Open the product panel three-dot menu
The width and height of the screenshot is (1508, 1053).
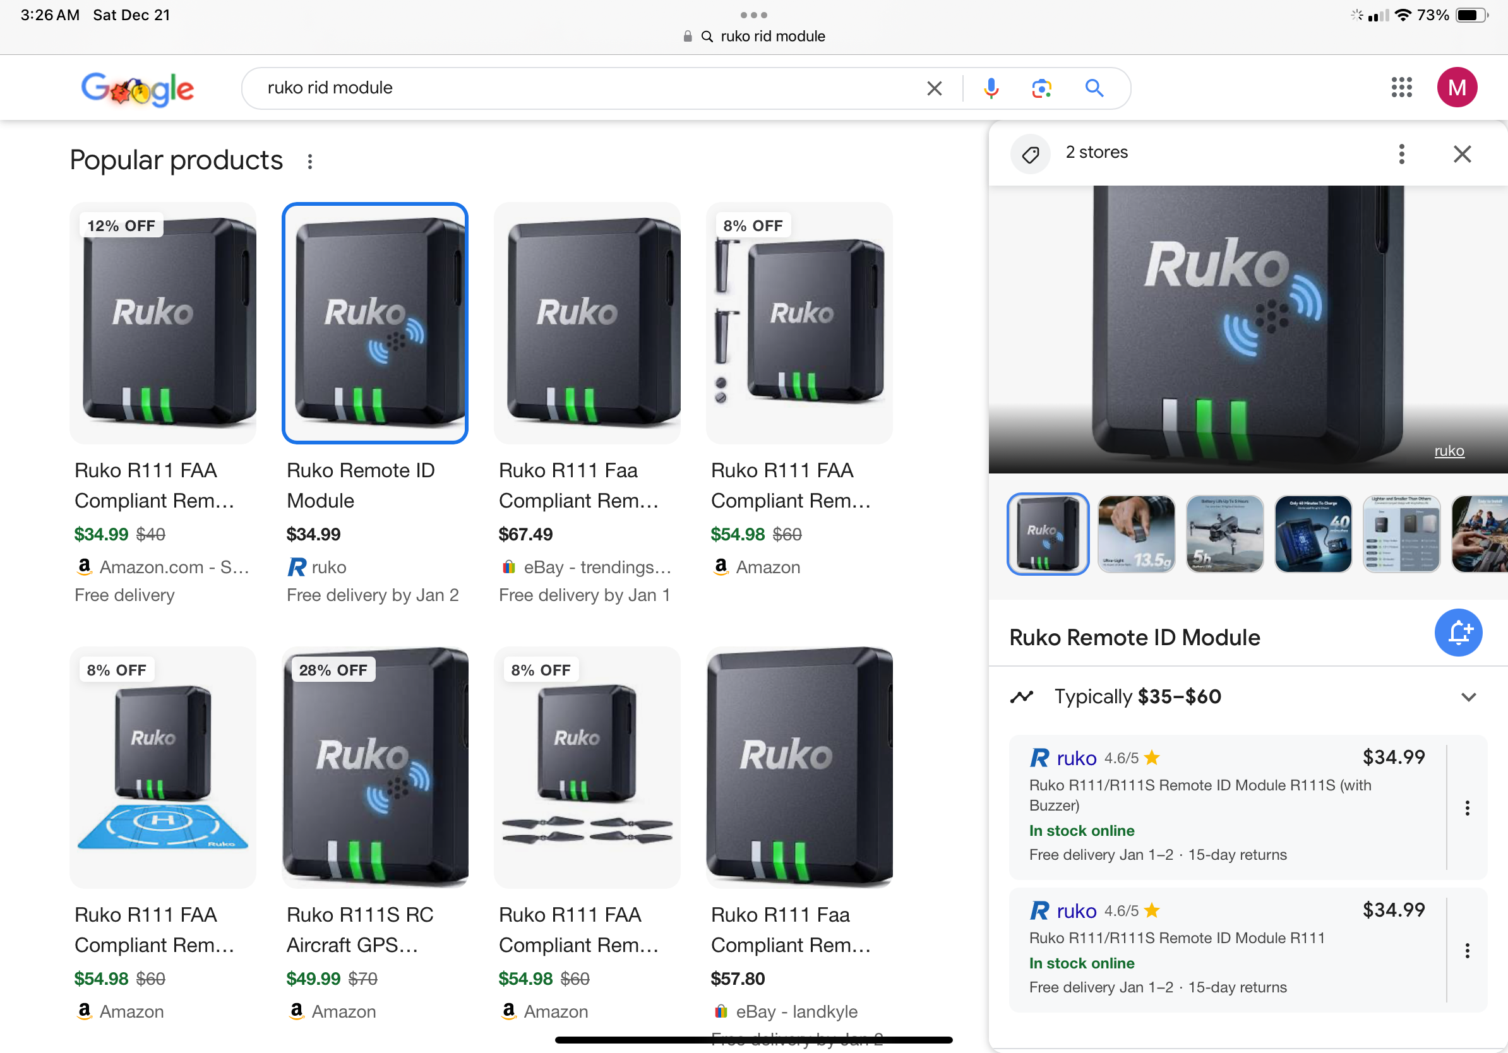click(x=1402, y=154)
